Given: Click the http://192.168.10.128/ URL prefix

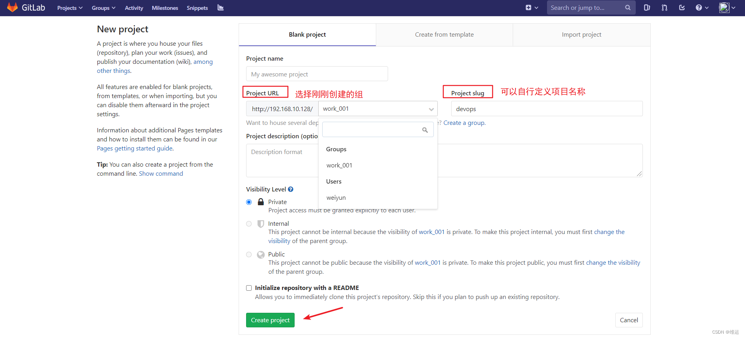Looking at the screenshot, I should [x=282, y=109].
